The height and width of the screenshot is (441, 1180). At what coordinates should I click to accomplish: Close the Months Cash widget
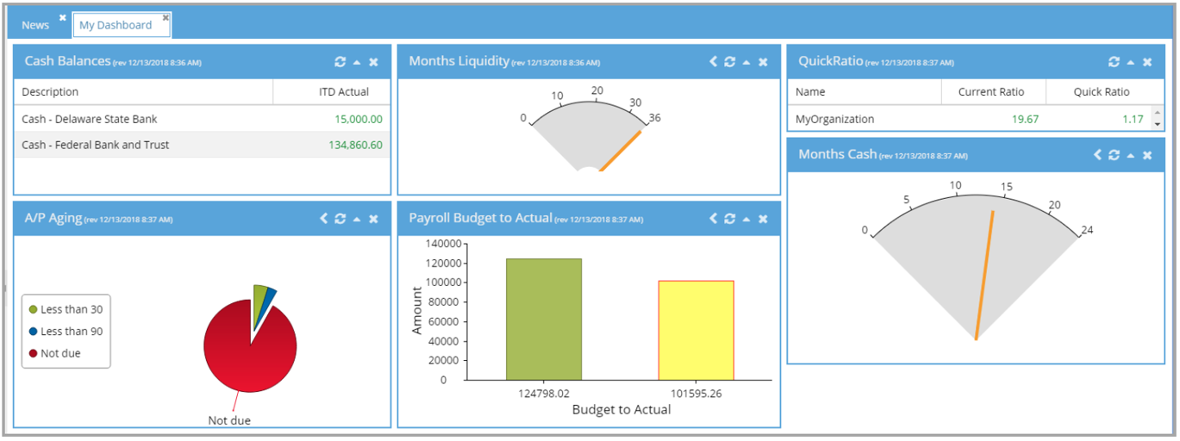point(1147,155)
